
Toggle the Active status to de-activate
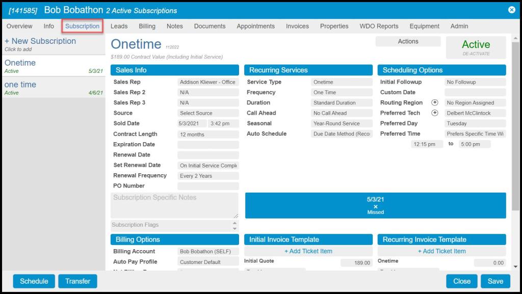[476, 47]
